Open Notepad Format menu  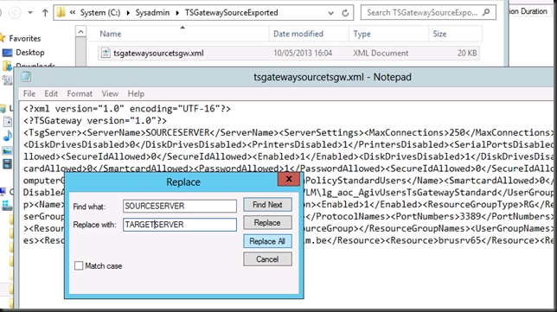[x=80, y=93]
